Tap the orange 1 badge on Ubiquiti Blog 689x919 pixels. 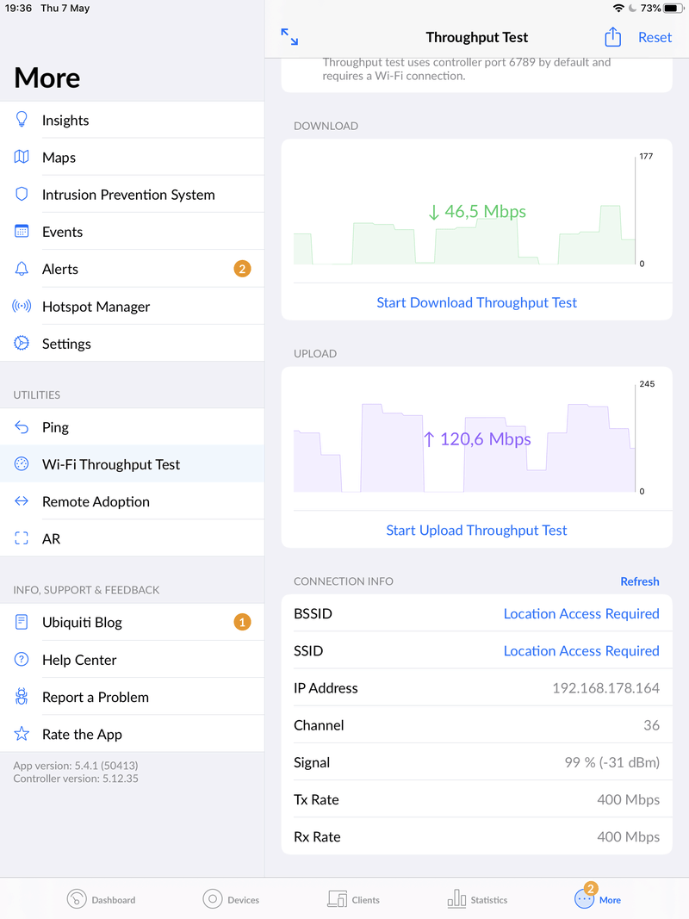[242, 622]
